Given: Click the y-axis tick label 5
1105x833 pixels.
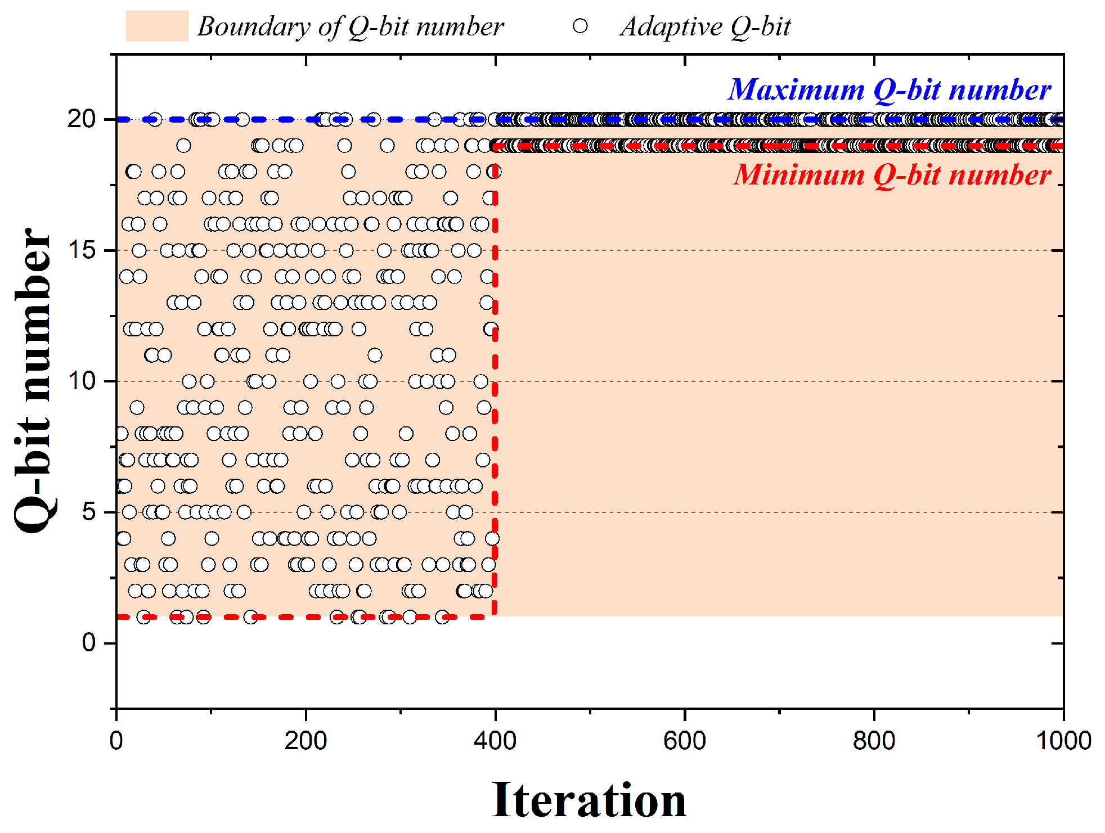Looking at the screenshot, I should 89,512.
